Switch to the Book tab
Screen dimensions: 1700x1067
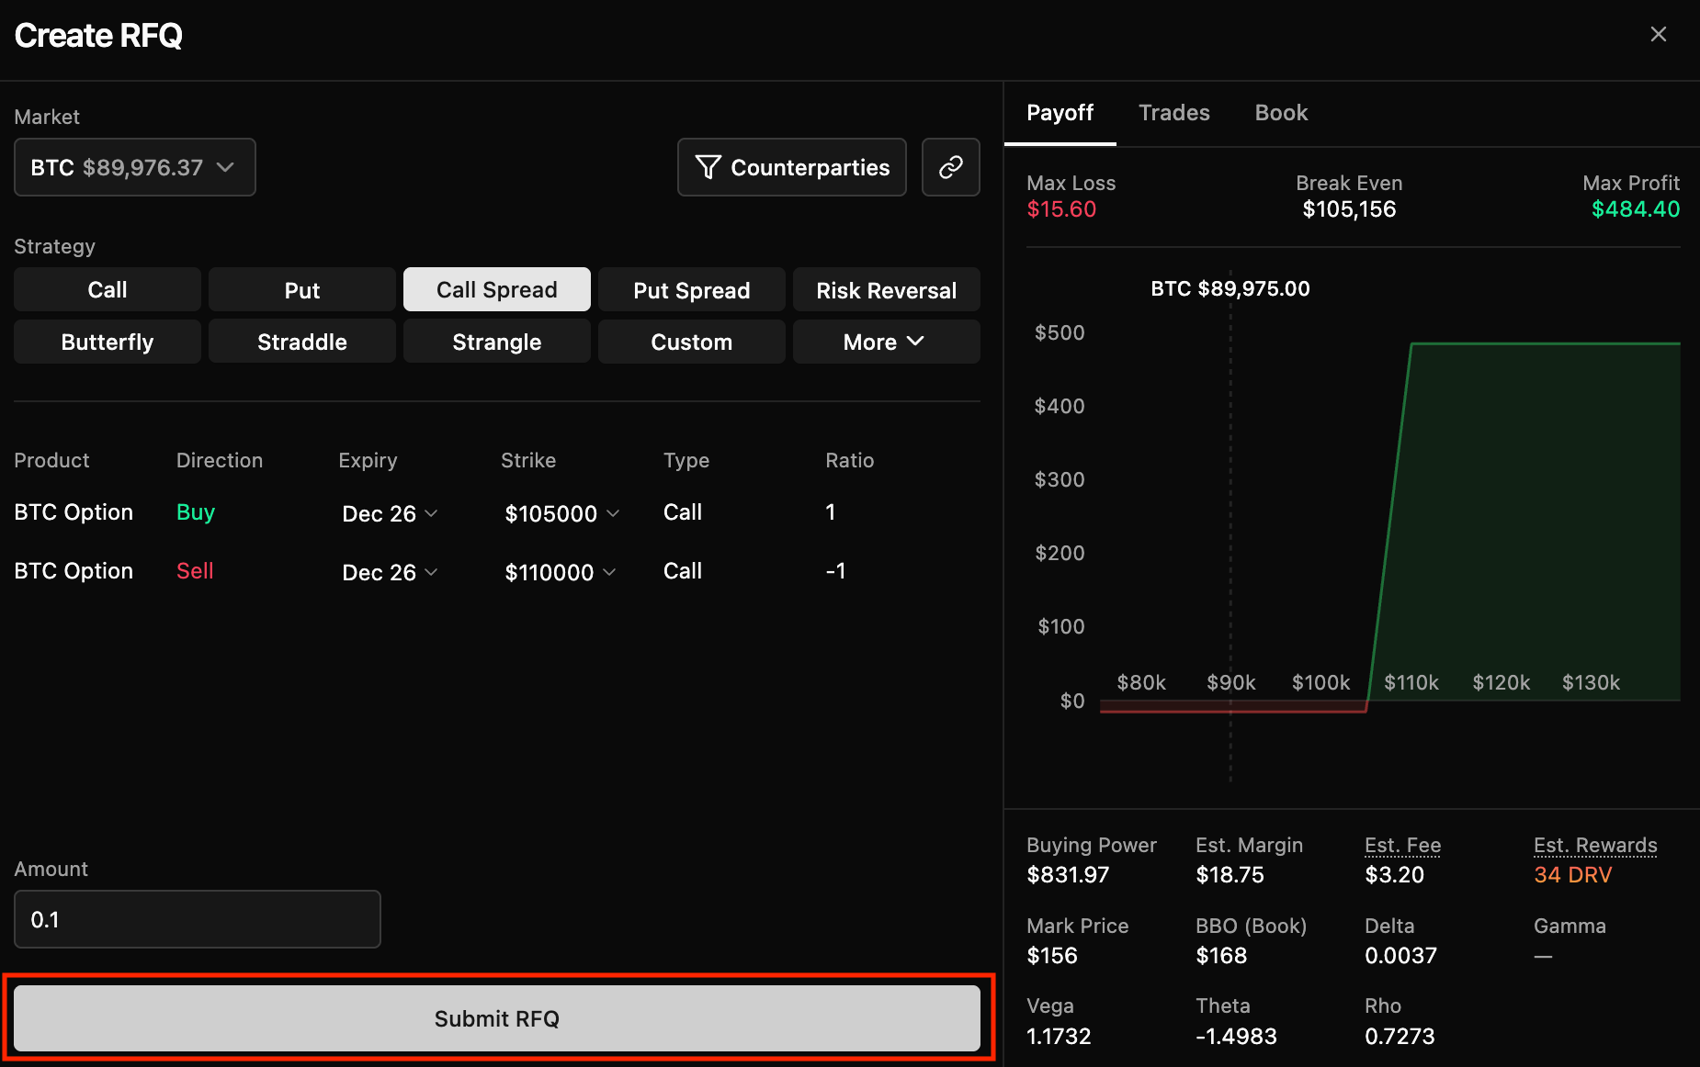click(1281, 113)
